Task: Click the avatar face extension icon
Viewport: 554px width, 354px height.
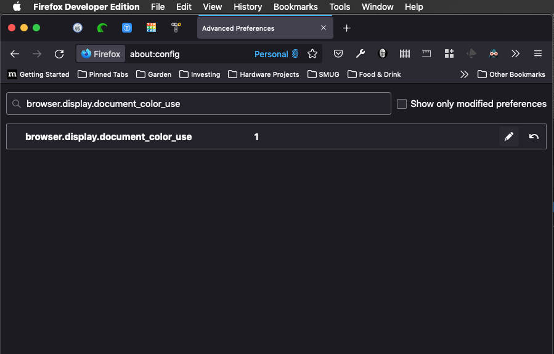Action: [382, 53]
